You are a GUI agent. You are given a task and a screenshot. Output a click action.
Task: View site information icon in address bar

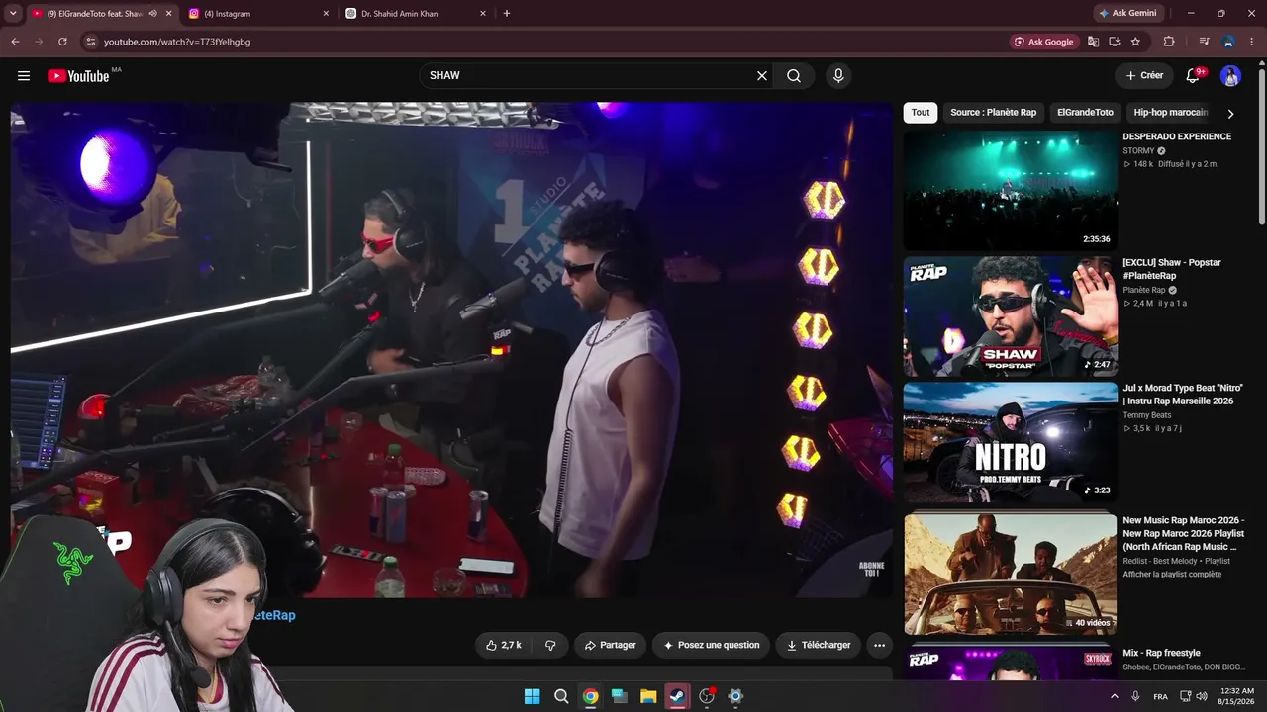click(x=90, y=42)
